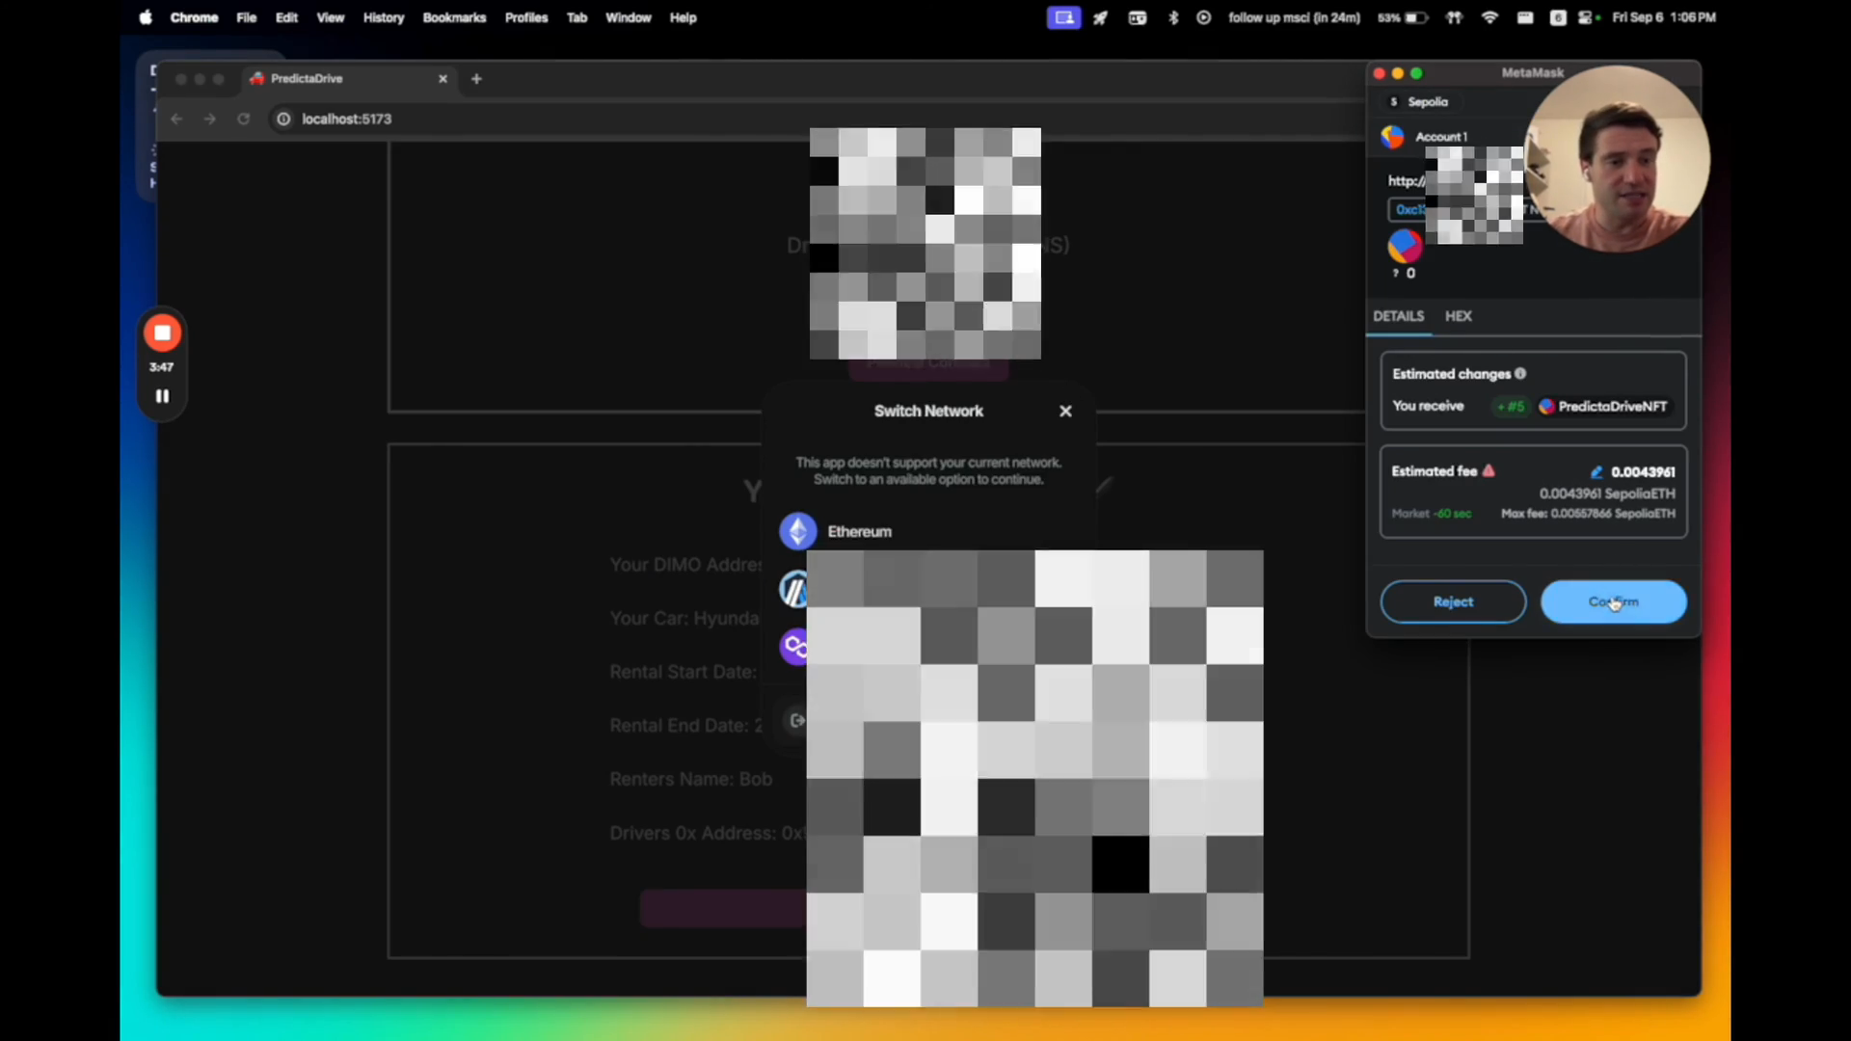Click the Max fee value text
The image size is (1851, 1041).
(x=1588, y=514)
